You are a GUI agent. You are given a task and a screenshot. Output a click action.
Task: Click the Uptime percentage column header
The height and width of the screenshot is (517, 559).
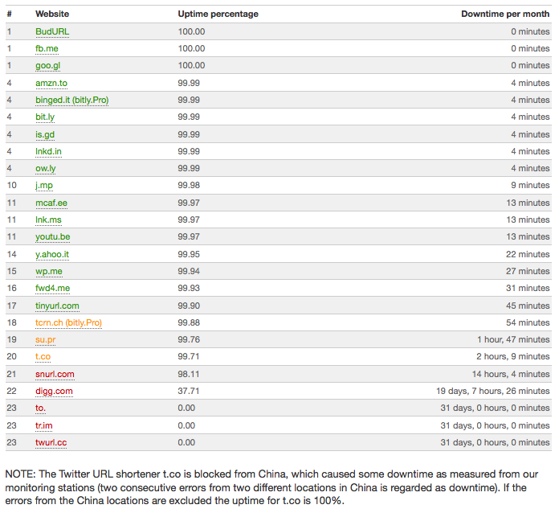click(218, 14)
